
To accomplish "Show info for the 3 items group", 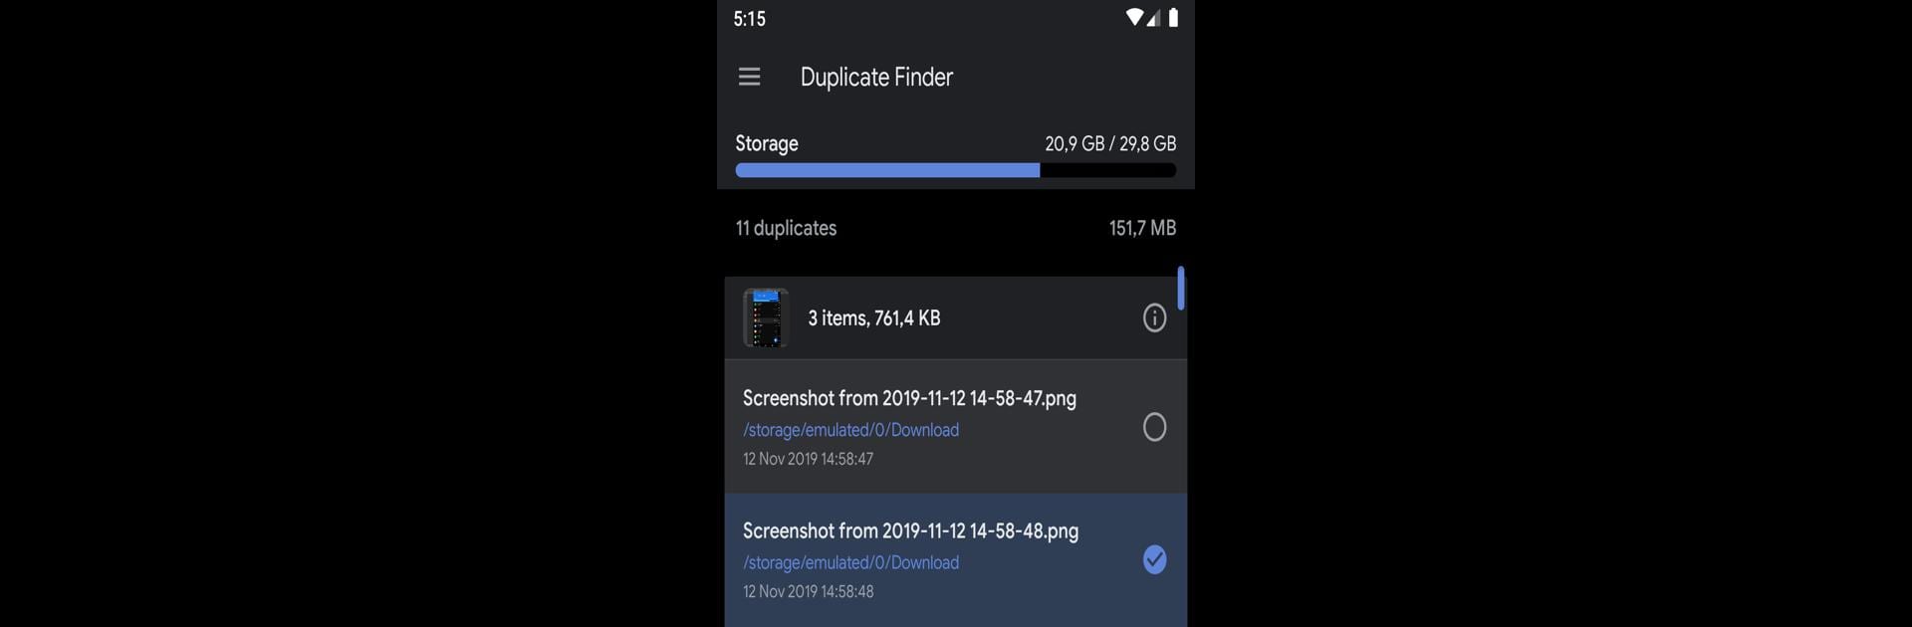I will coord(1154,318).
